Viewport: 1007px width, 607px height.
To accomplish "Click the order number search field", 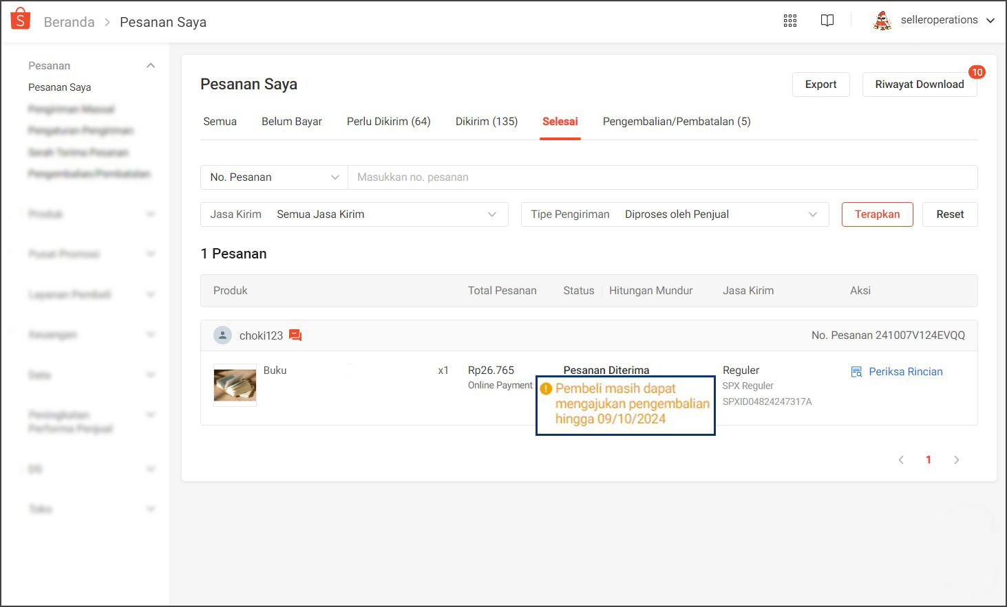I will pos(661,177).
